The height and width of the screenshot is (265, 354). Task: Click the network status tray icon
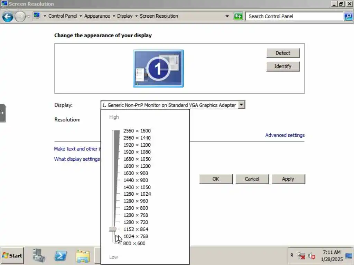tap(301, 256)
